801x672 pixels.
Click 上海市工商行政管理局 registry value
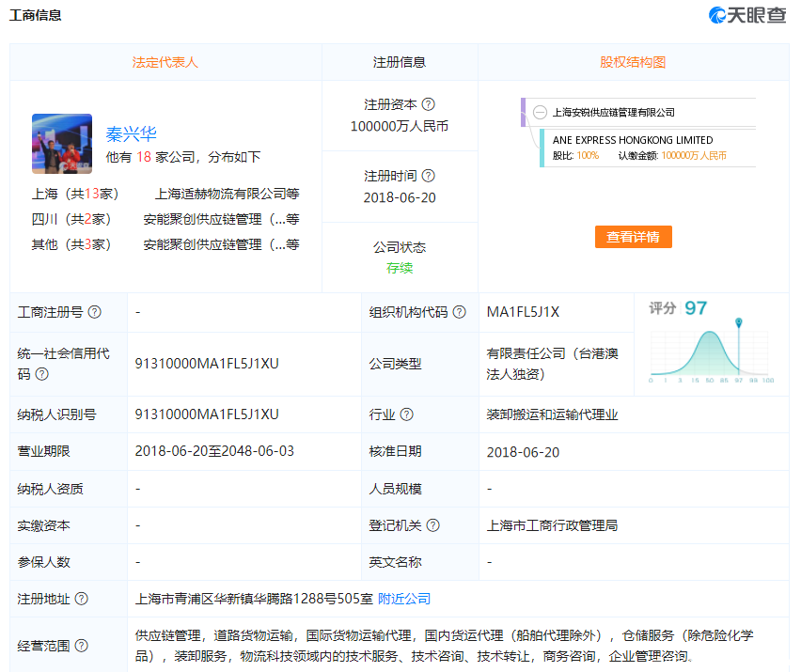[x=552, y=525]
